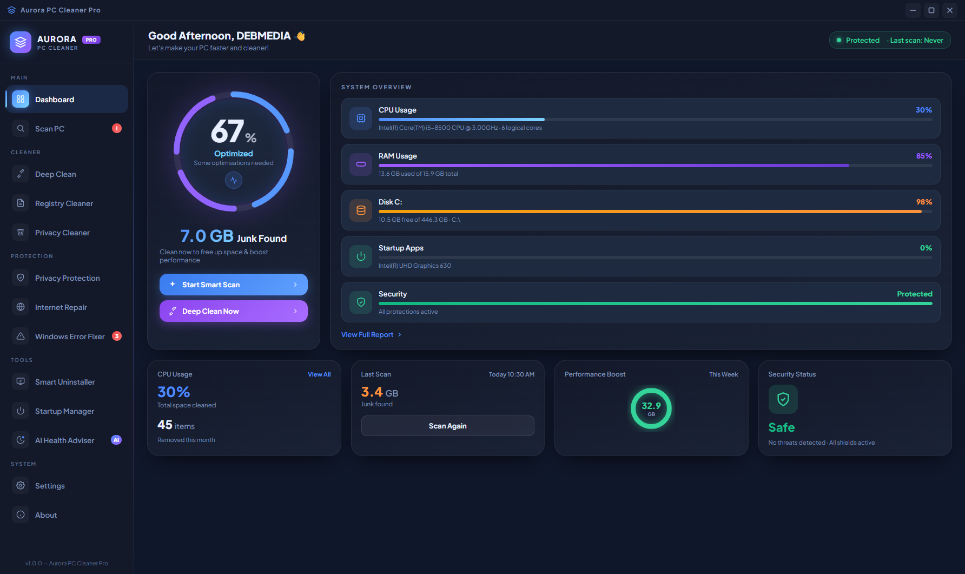The image size is (965, 574).
Task: Click the pulse icon inside optimization gauge
Action: (x=234, y=180)
